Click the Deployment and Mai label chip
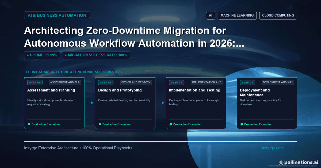 tap(278, 82)
